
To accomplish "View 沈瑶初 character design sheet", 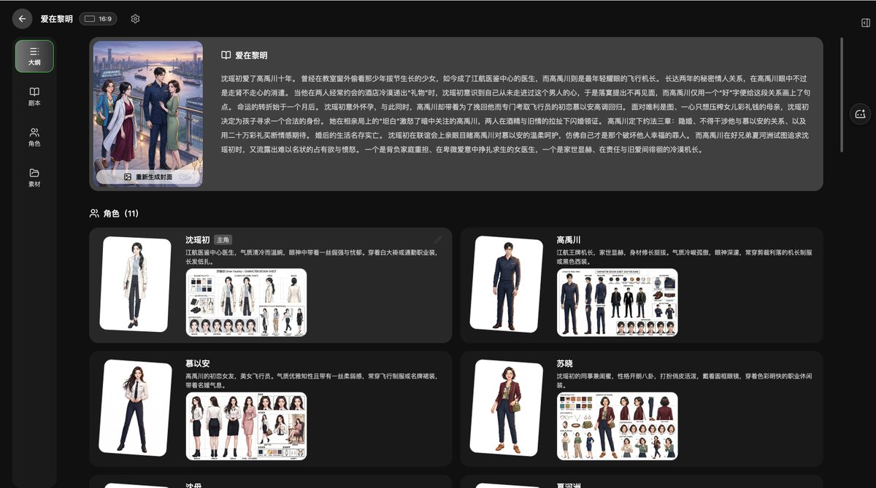I will pyautogui.click(x=246, y=303).
